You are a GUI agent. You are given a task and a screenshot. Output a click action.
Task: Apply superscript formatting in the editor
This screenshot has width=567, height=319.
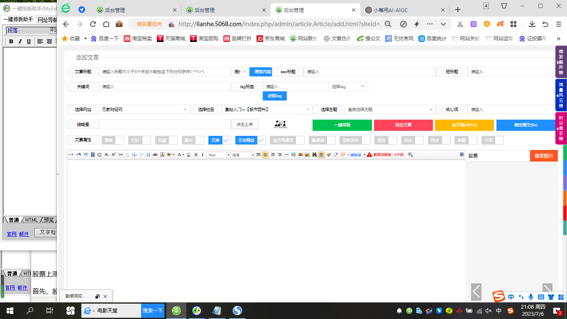114,155
